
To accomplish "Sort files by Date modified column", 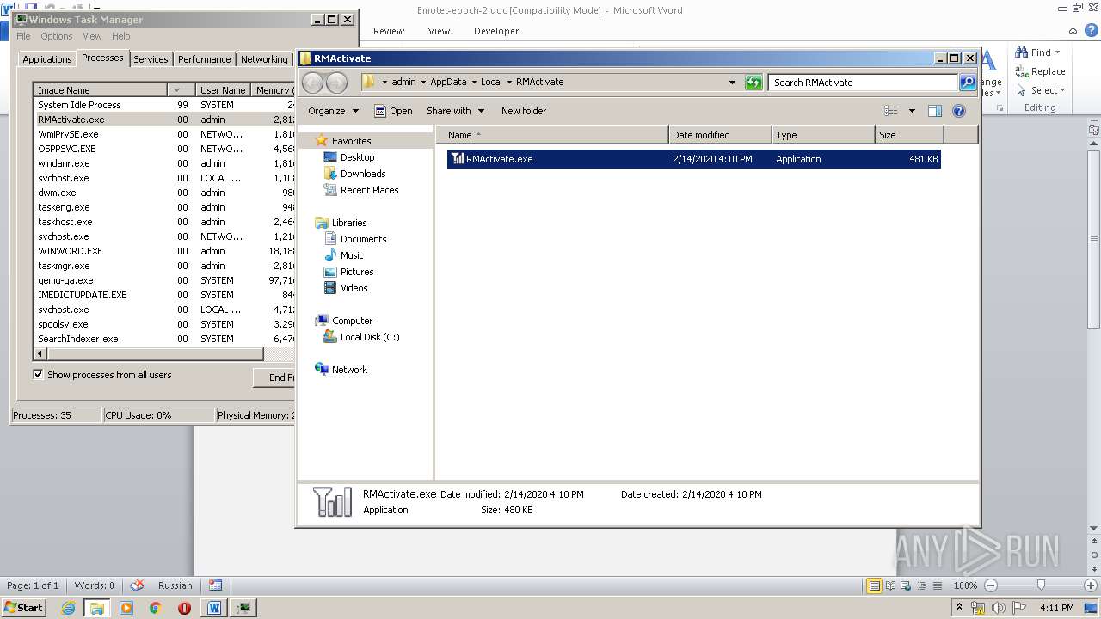I will (720, 135).
